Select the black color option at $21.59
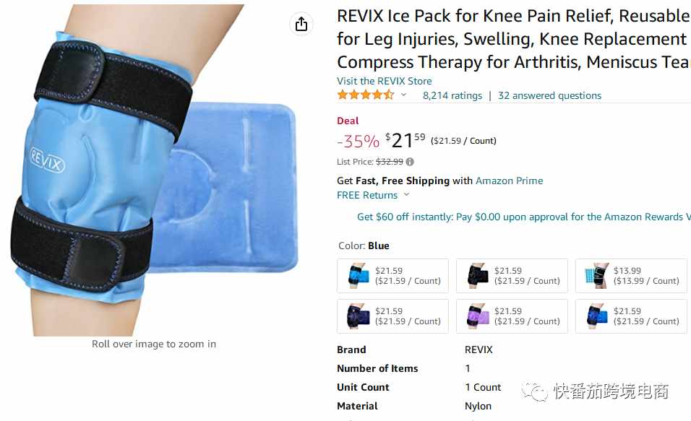 (512, 276)
